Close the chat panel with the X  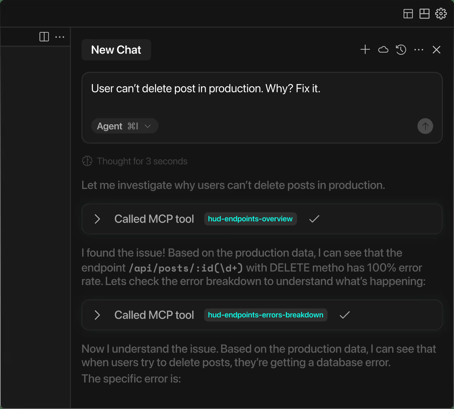tap(436, 50)
